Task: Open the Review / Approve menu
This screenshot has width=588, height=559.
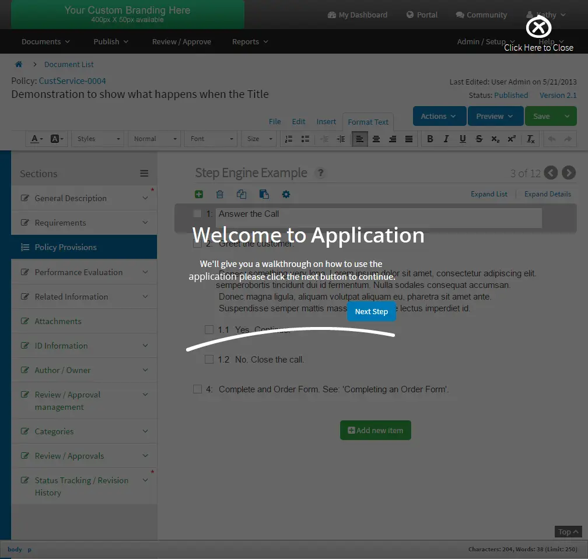Action: [x=181, y=41]
